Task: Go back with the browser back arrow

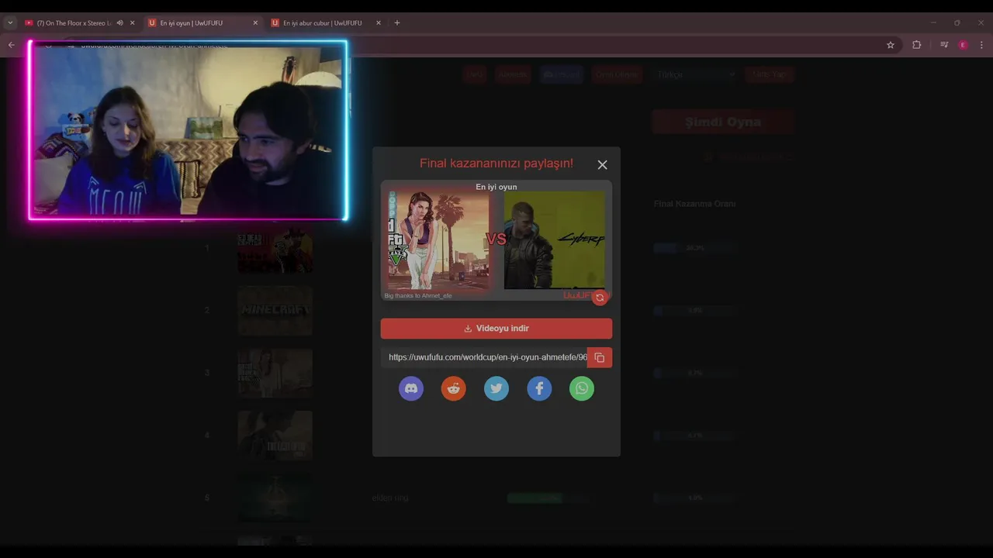Action: click(11, 45)
